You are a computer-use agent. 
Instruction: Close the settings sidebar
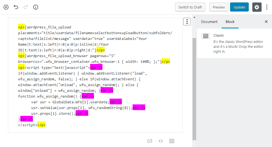pyautogui.click(x=266, y=22)
